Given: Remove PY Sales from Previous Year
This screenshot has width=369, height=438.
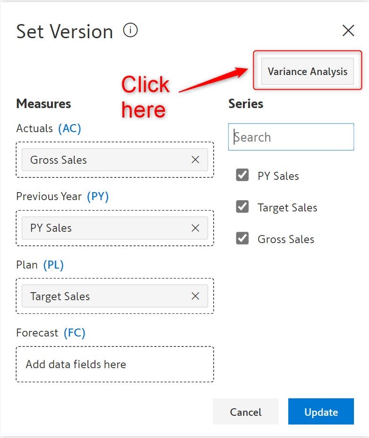Looking at the screenshot, I should coord(195,228).
